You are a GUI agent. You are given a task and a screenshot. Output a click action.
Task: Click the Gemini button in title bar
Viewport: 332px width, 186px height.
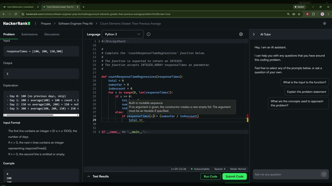tap(299, 7)
